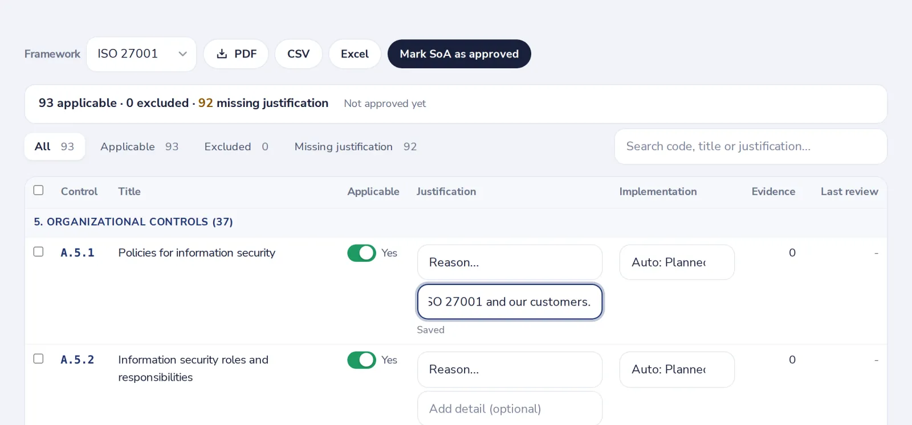The width and height of the screenshot is (912, 425).
Task: Toggle Applicable switch for A.5.1
Action: (x=361, y=253)
